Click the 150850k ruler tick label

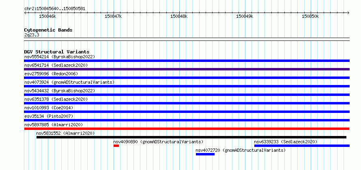pos(310,16)
